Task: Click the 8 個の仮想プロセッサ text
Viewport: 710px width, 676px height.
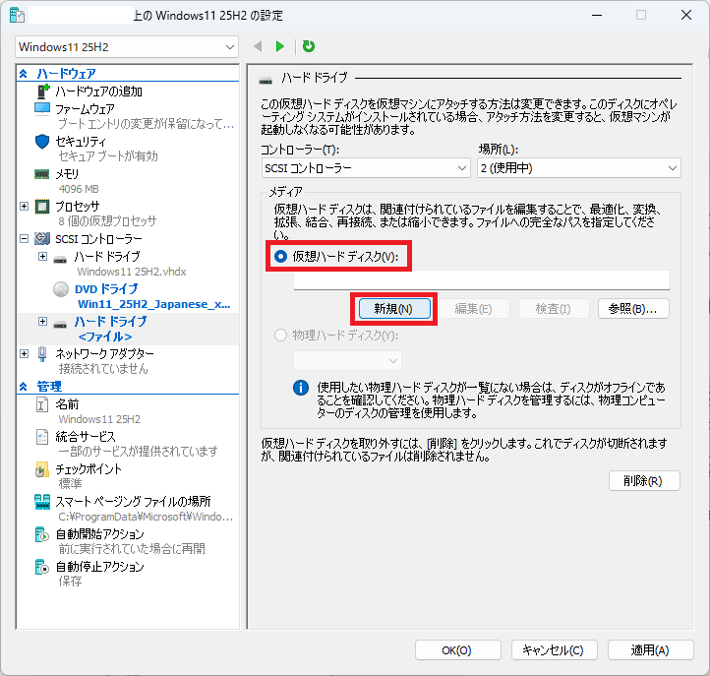Action: tap(107, 221)
